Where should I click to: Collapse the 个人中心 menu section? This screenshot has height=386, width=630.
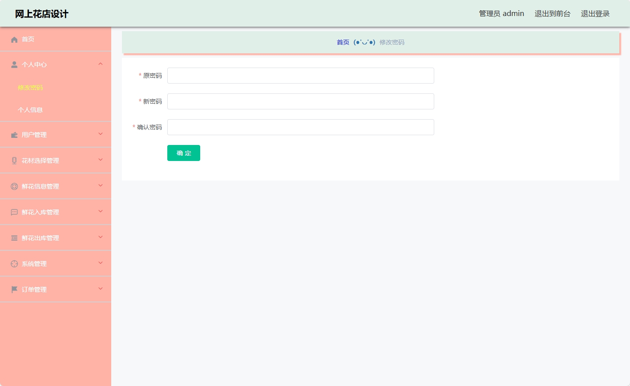(100, 64)
